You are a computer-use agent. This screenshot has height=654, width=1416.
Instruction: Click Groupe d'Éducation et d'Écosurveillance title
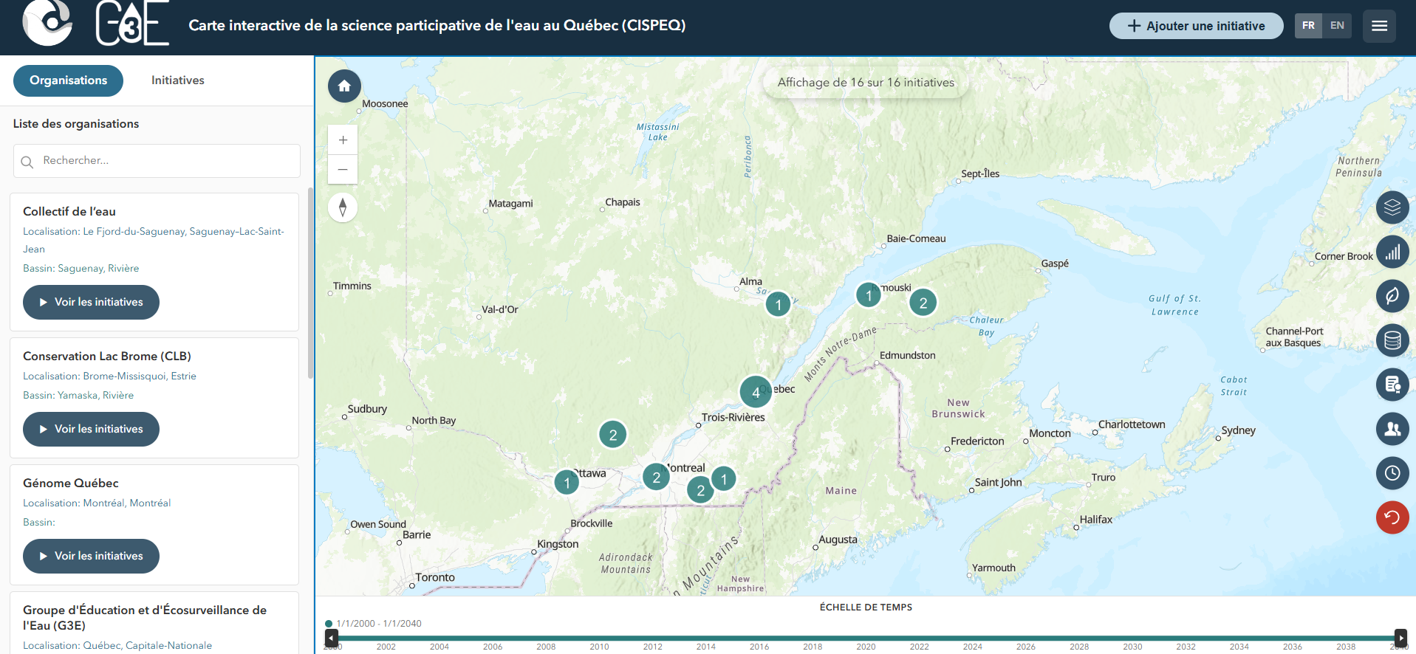[x=145, y=618]
